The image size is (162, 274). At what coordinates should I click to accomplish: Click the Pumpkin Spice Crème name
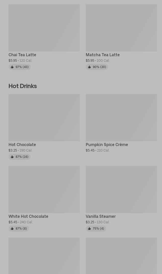click(x=107, y=145)
